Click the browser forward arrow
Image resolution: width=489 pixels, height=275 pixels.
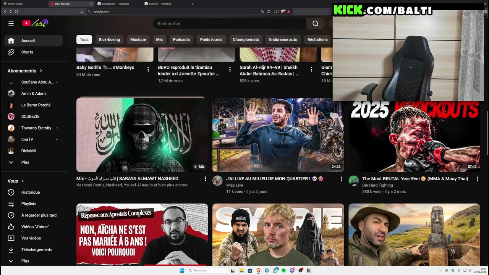point(10,11)
